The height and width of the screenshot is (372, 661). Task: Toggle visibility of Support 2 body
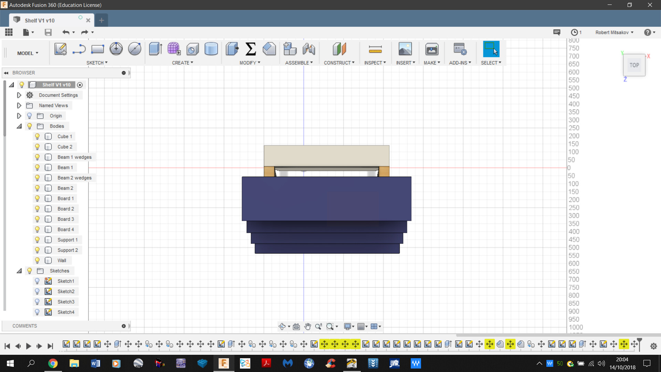coord(37,250)
